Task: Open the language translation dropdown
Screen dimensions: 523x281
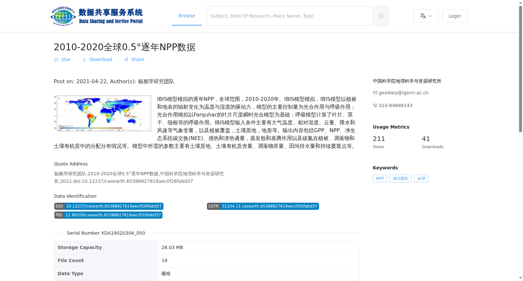Action: click(x=426, y=16)
